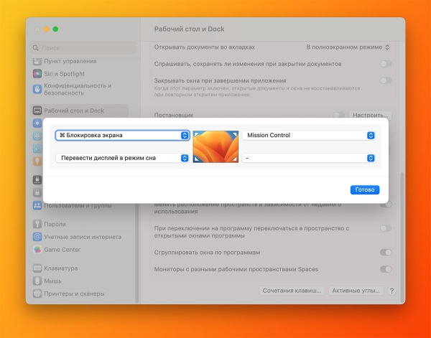
Task: Click the Клавиатура icon in sidebar
Action: (x=37, y=268)
